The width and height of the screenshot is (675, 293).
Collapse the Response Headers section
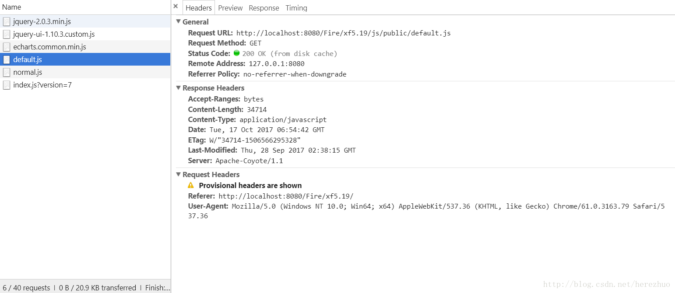179,87
